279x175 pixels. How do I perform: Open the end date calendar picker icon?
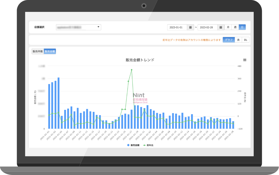coord(221,27)
